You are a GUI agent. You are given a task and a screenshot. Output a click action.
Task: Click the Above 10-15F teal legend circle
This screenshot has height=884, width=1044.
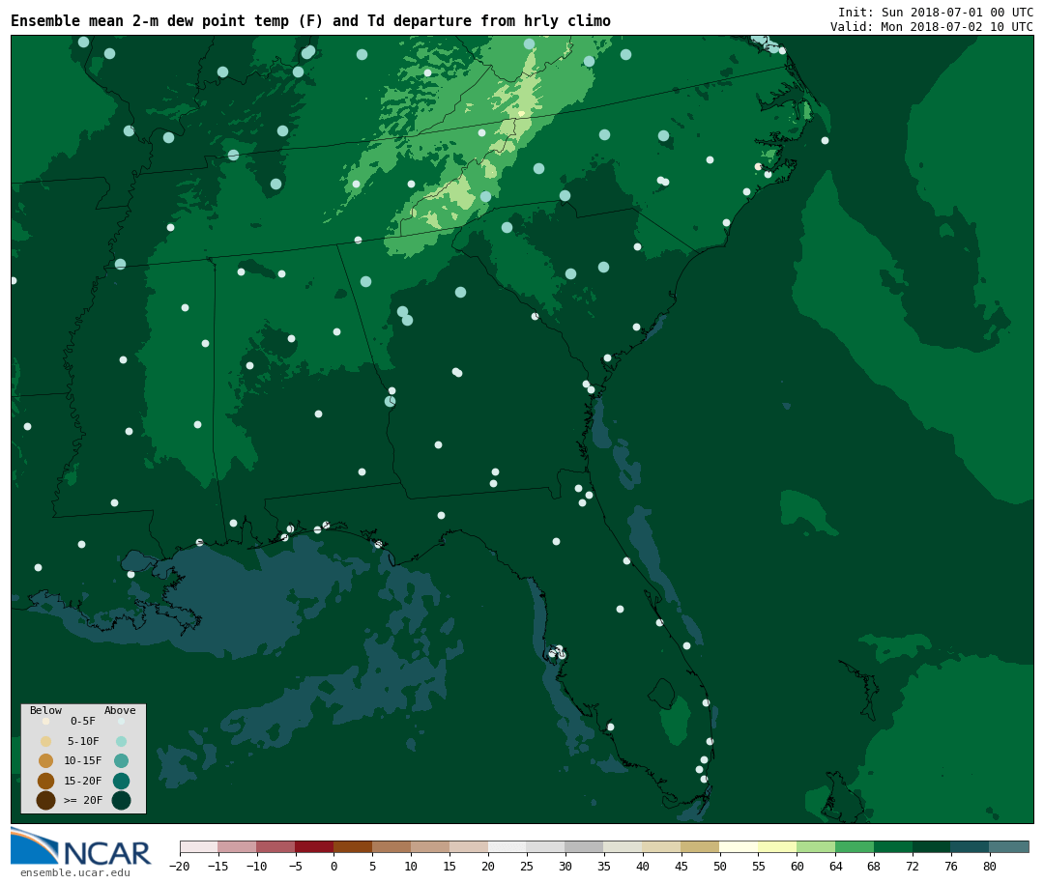coord(121,760)
